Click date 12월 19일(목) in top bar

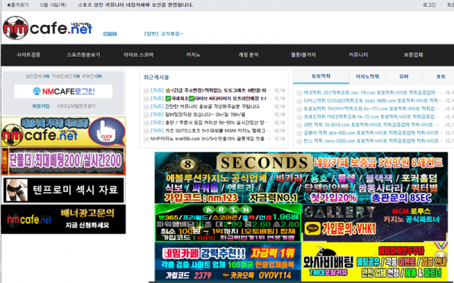click(53, 5)
